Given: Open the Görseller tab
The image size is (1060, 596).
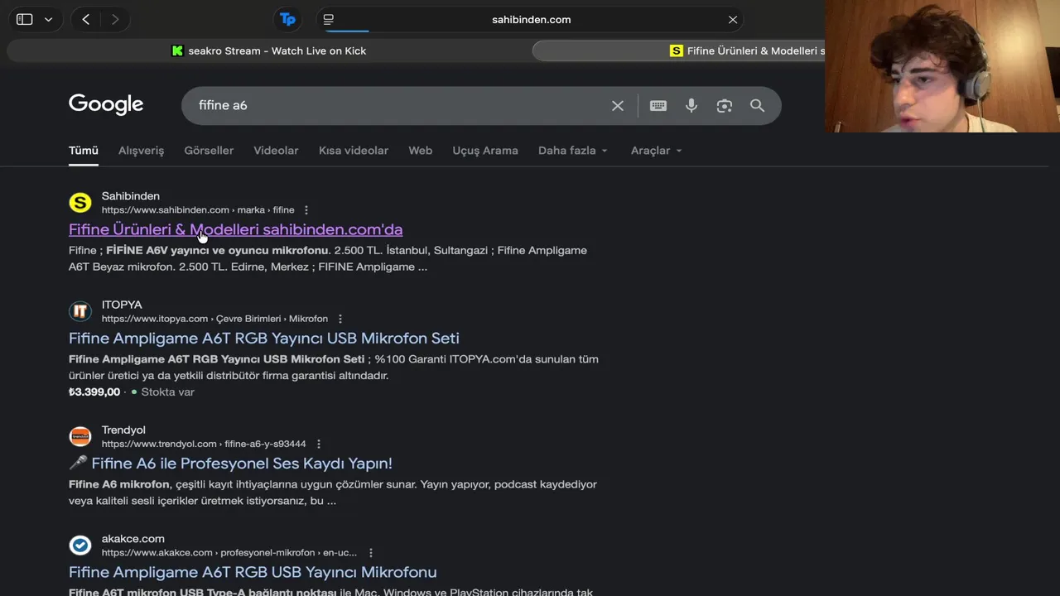Looking at the screenshot, I should pos(209,150).
